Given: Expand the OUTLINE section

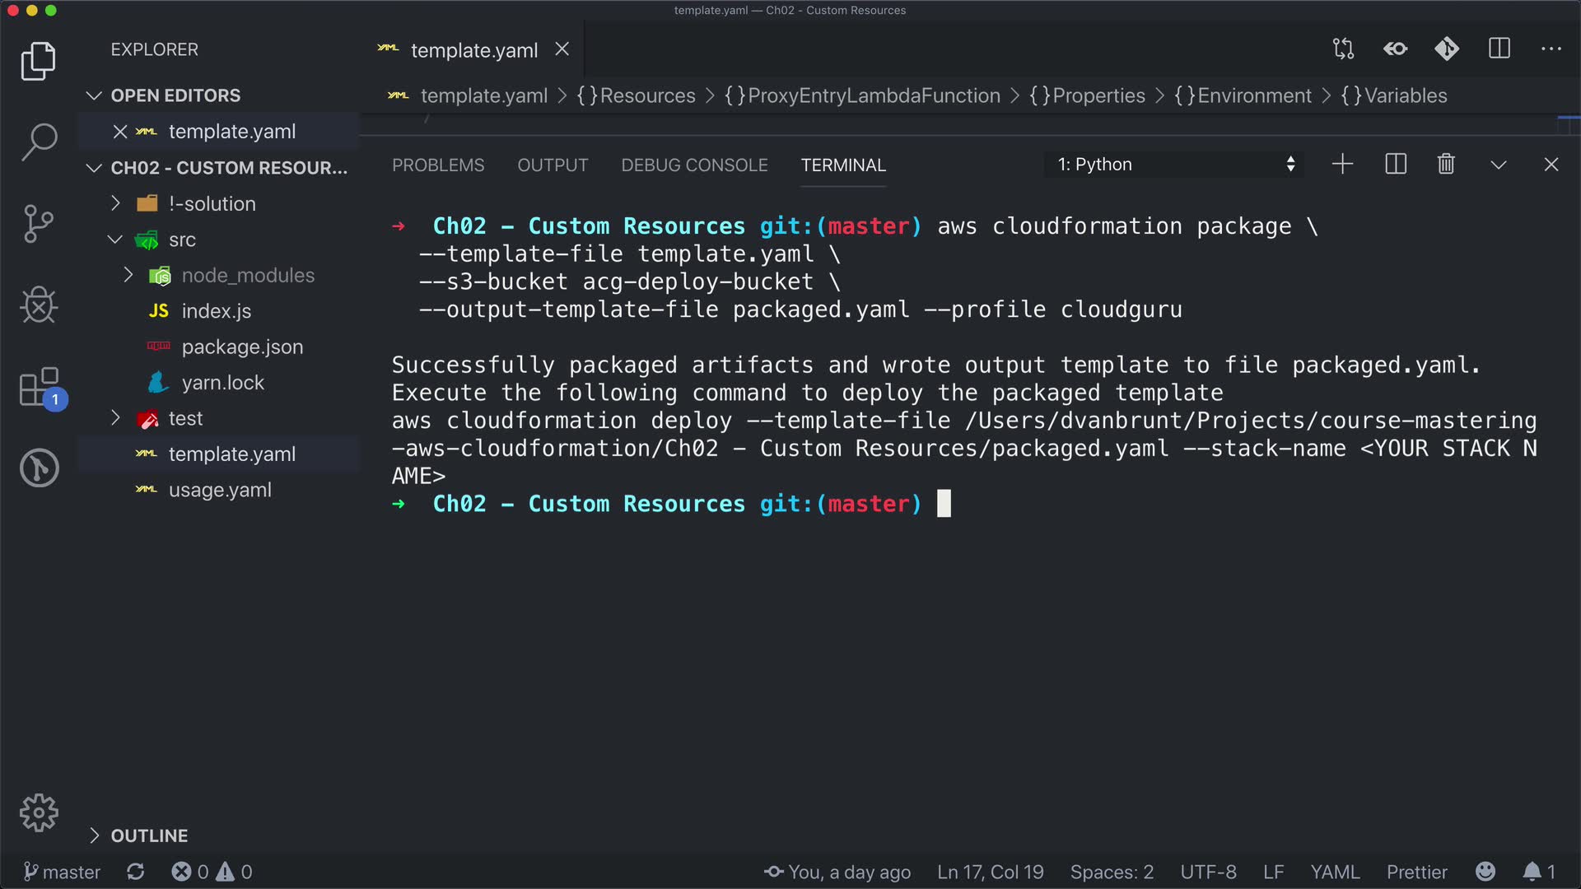Looking at the screenshot, I should pos(149,835).
